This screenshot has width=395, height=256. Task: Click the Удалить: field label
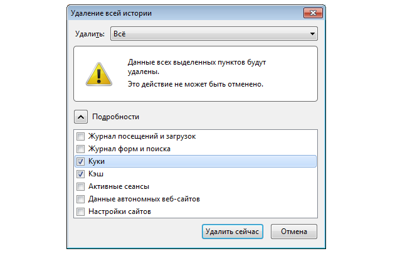tap(90, 34)
